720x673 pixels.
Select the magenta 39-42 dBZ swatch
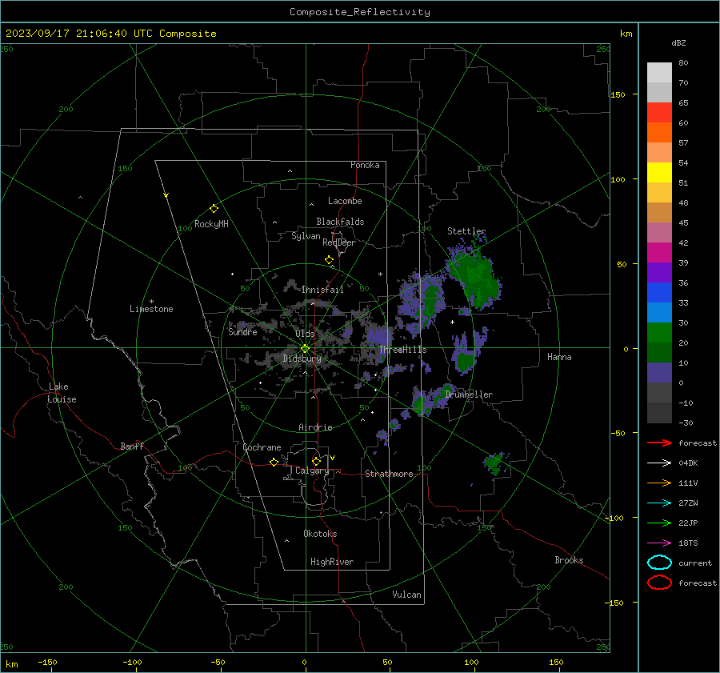point(659,253)
